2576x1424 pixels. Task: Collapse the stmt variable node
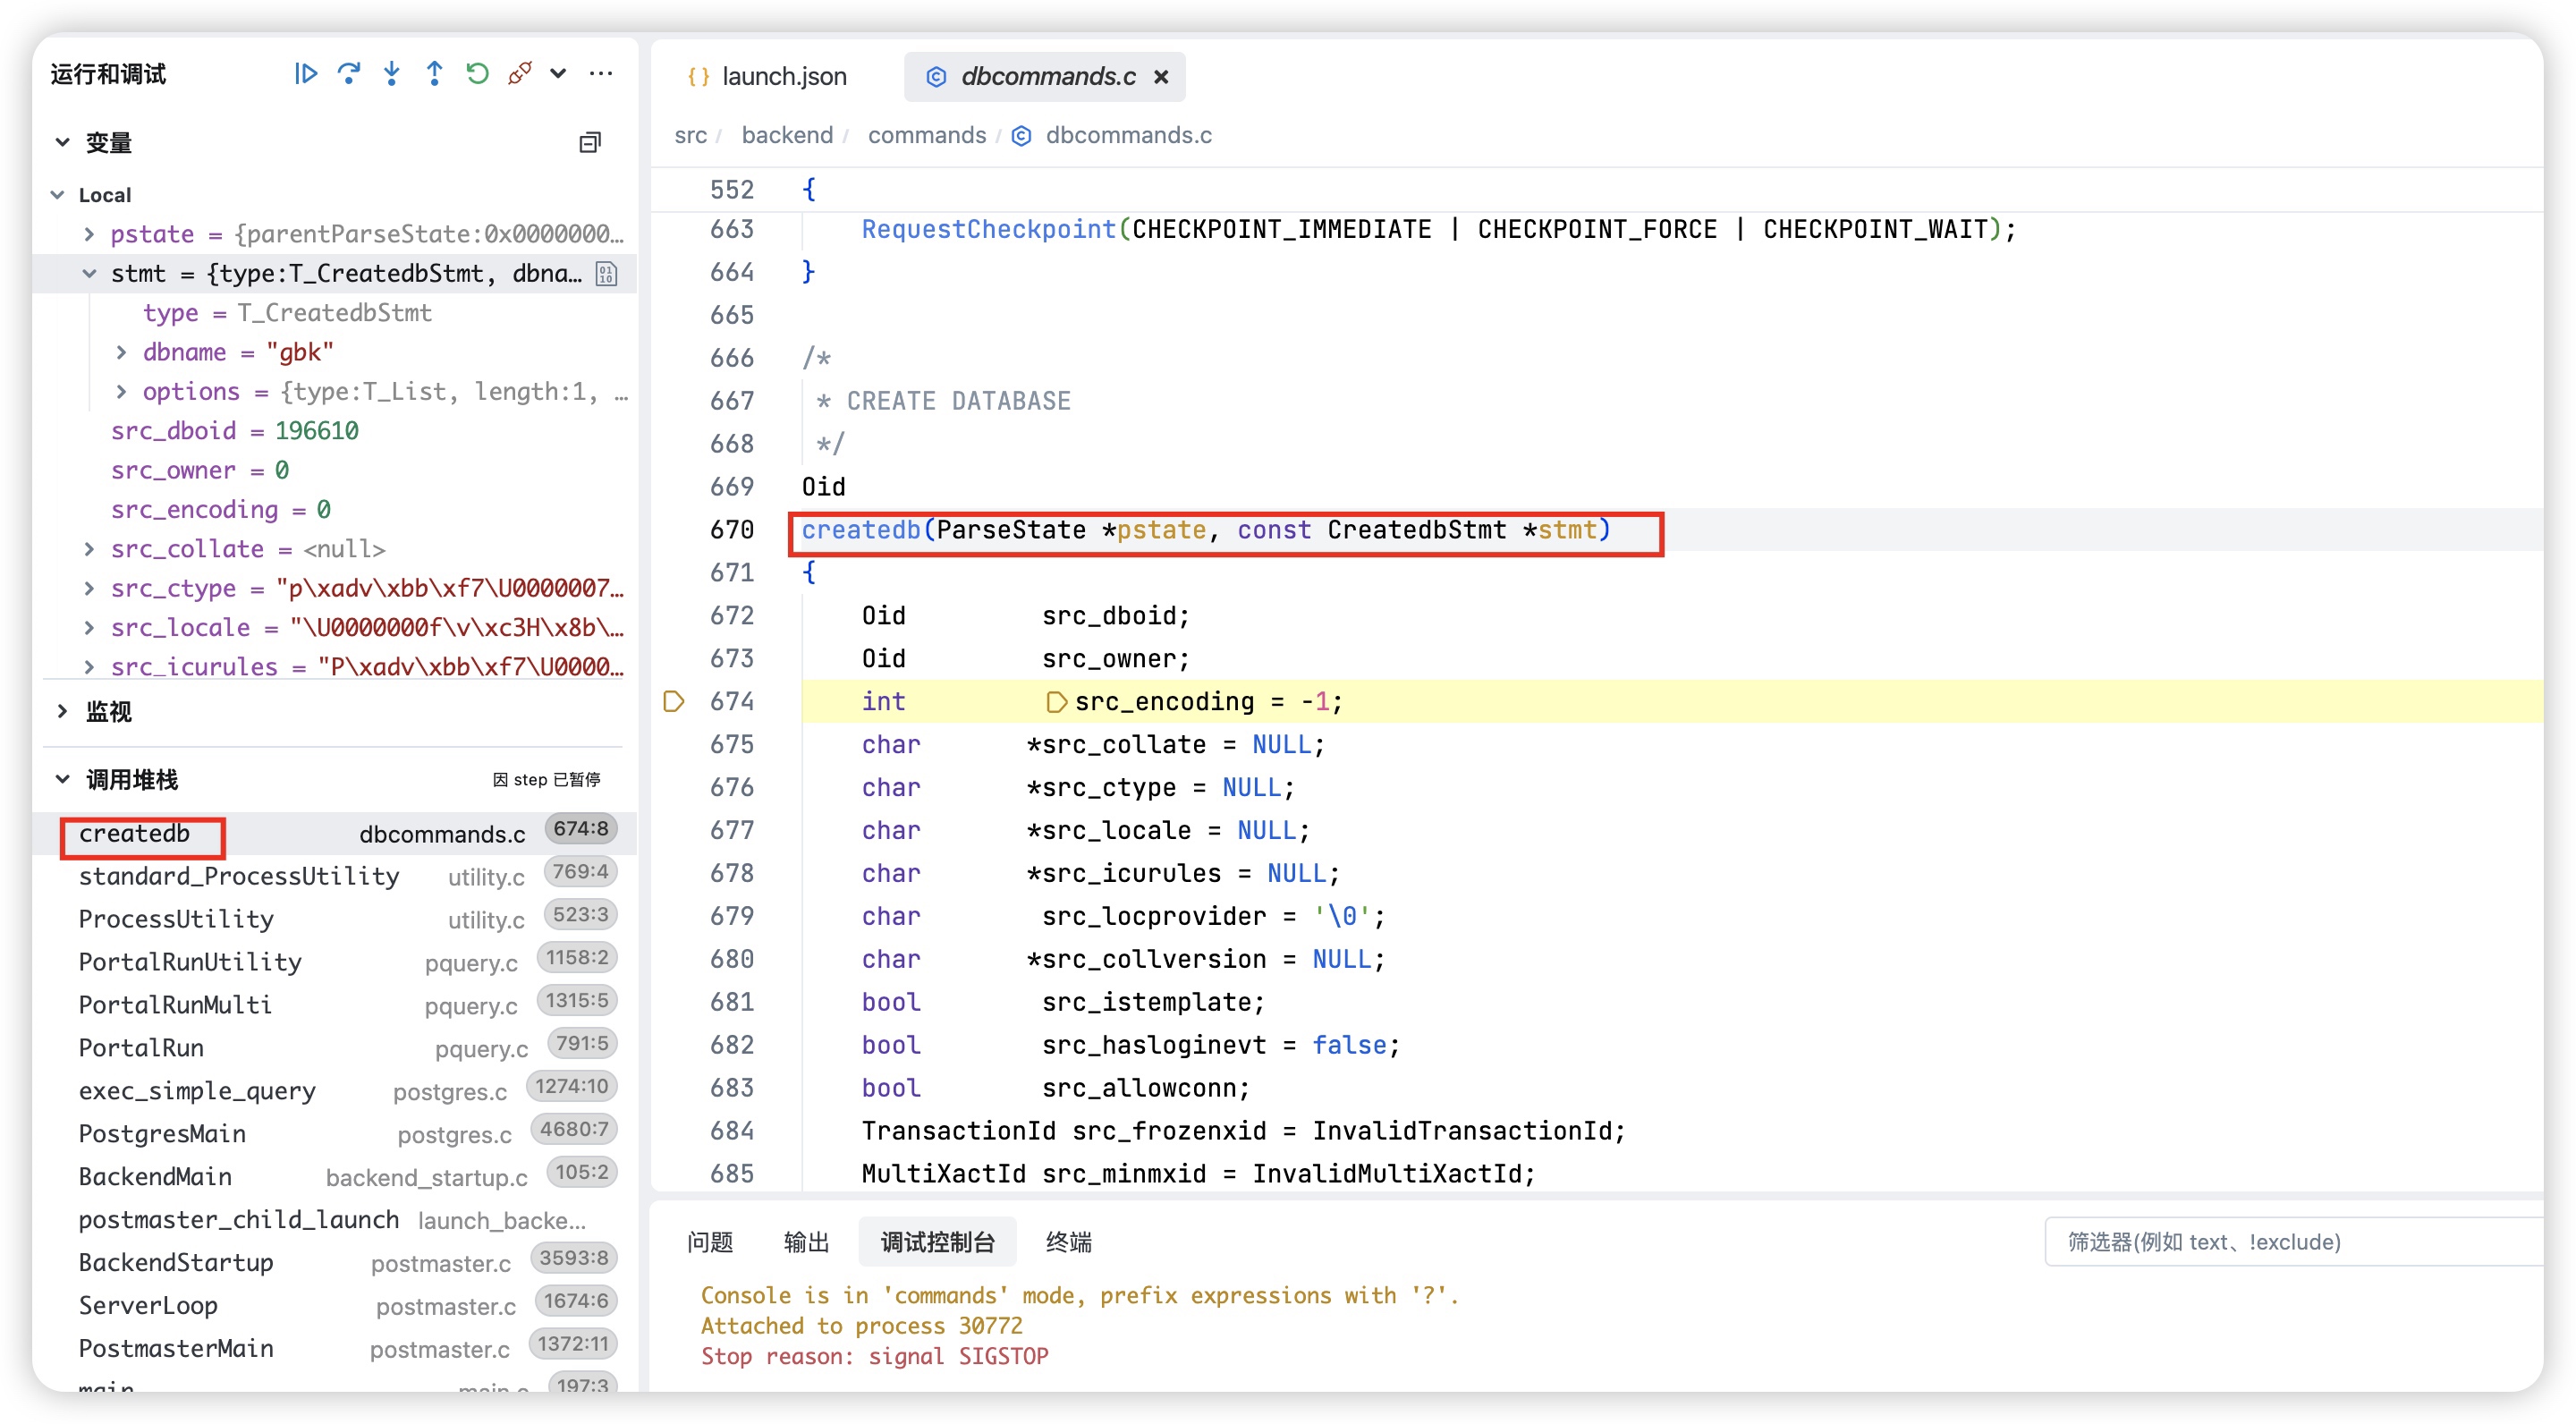[89, 273]
